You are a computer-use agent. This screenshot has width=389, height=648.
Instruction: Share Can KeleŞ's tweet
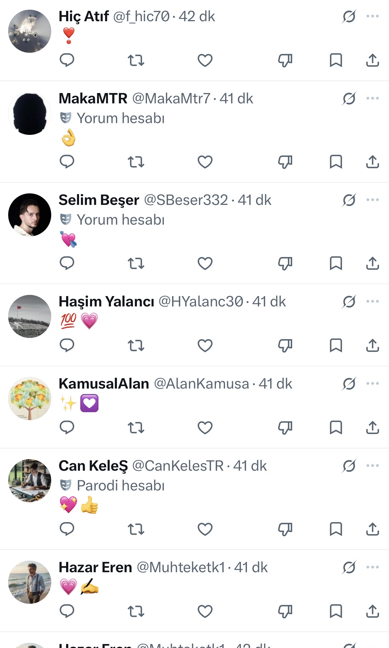coord(372,529)
